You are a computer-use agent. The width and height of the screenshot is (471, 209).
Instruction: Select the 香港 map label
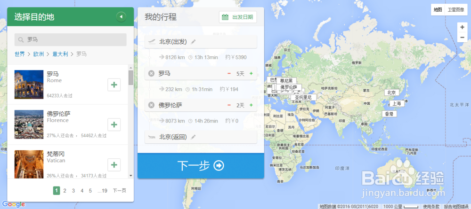390,114
